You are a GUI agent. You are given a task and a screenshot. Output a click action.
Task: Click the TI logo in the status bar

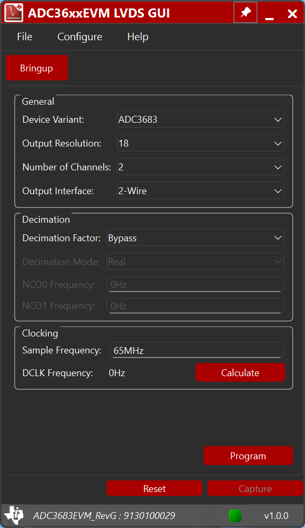(14, 515)
